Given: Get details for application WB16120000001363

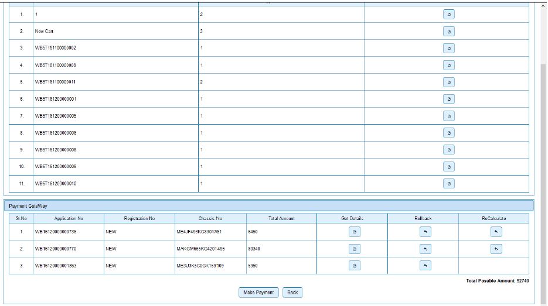Looking at the screenshot, I should tap(355, 266).
